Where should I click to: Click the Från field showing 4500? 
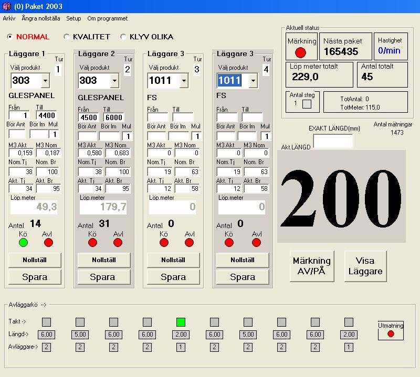click(x=88, y=117)
